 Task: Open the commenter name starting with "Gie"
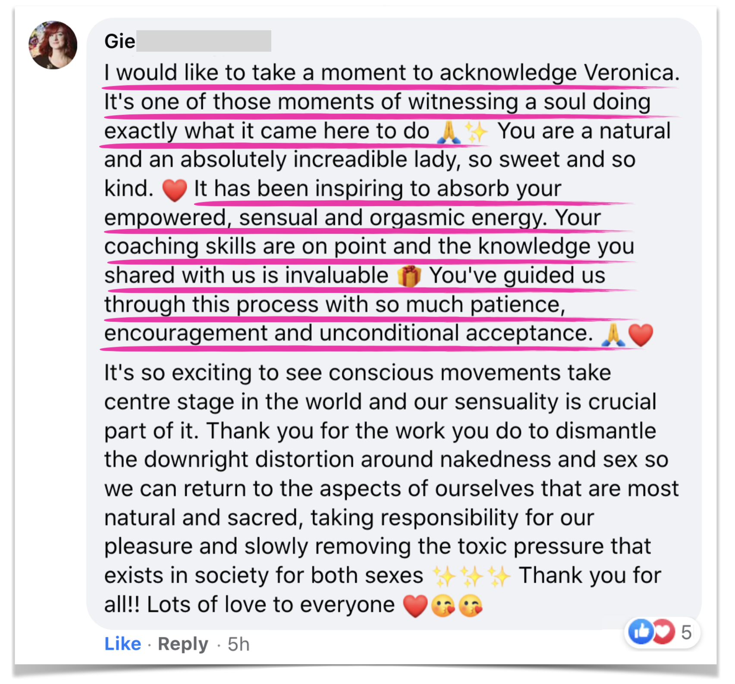[x=119, y=41]
